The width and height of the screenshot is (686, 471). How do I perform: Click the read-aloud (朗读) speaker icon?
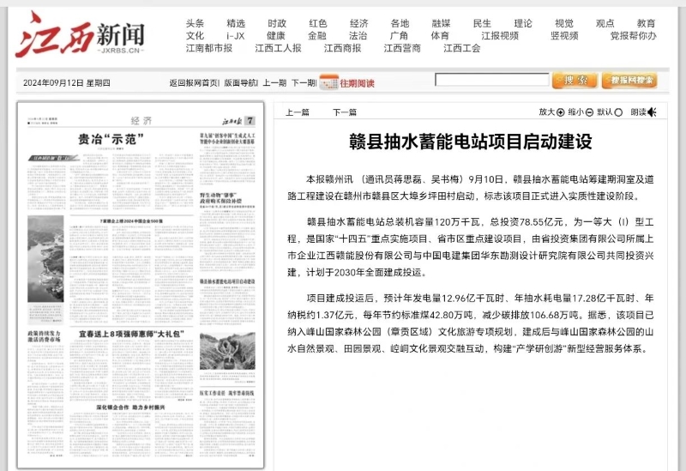(x=653, y=112)
